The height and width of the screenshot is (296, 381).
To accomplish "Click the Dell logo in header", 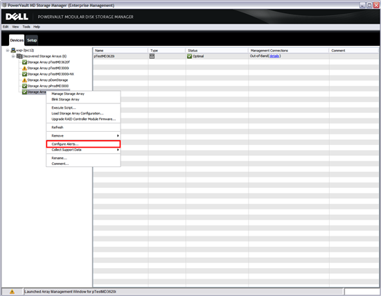I will pos(17,17).
